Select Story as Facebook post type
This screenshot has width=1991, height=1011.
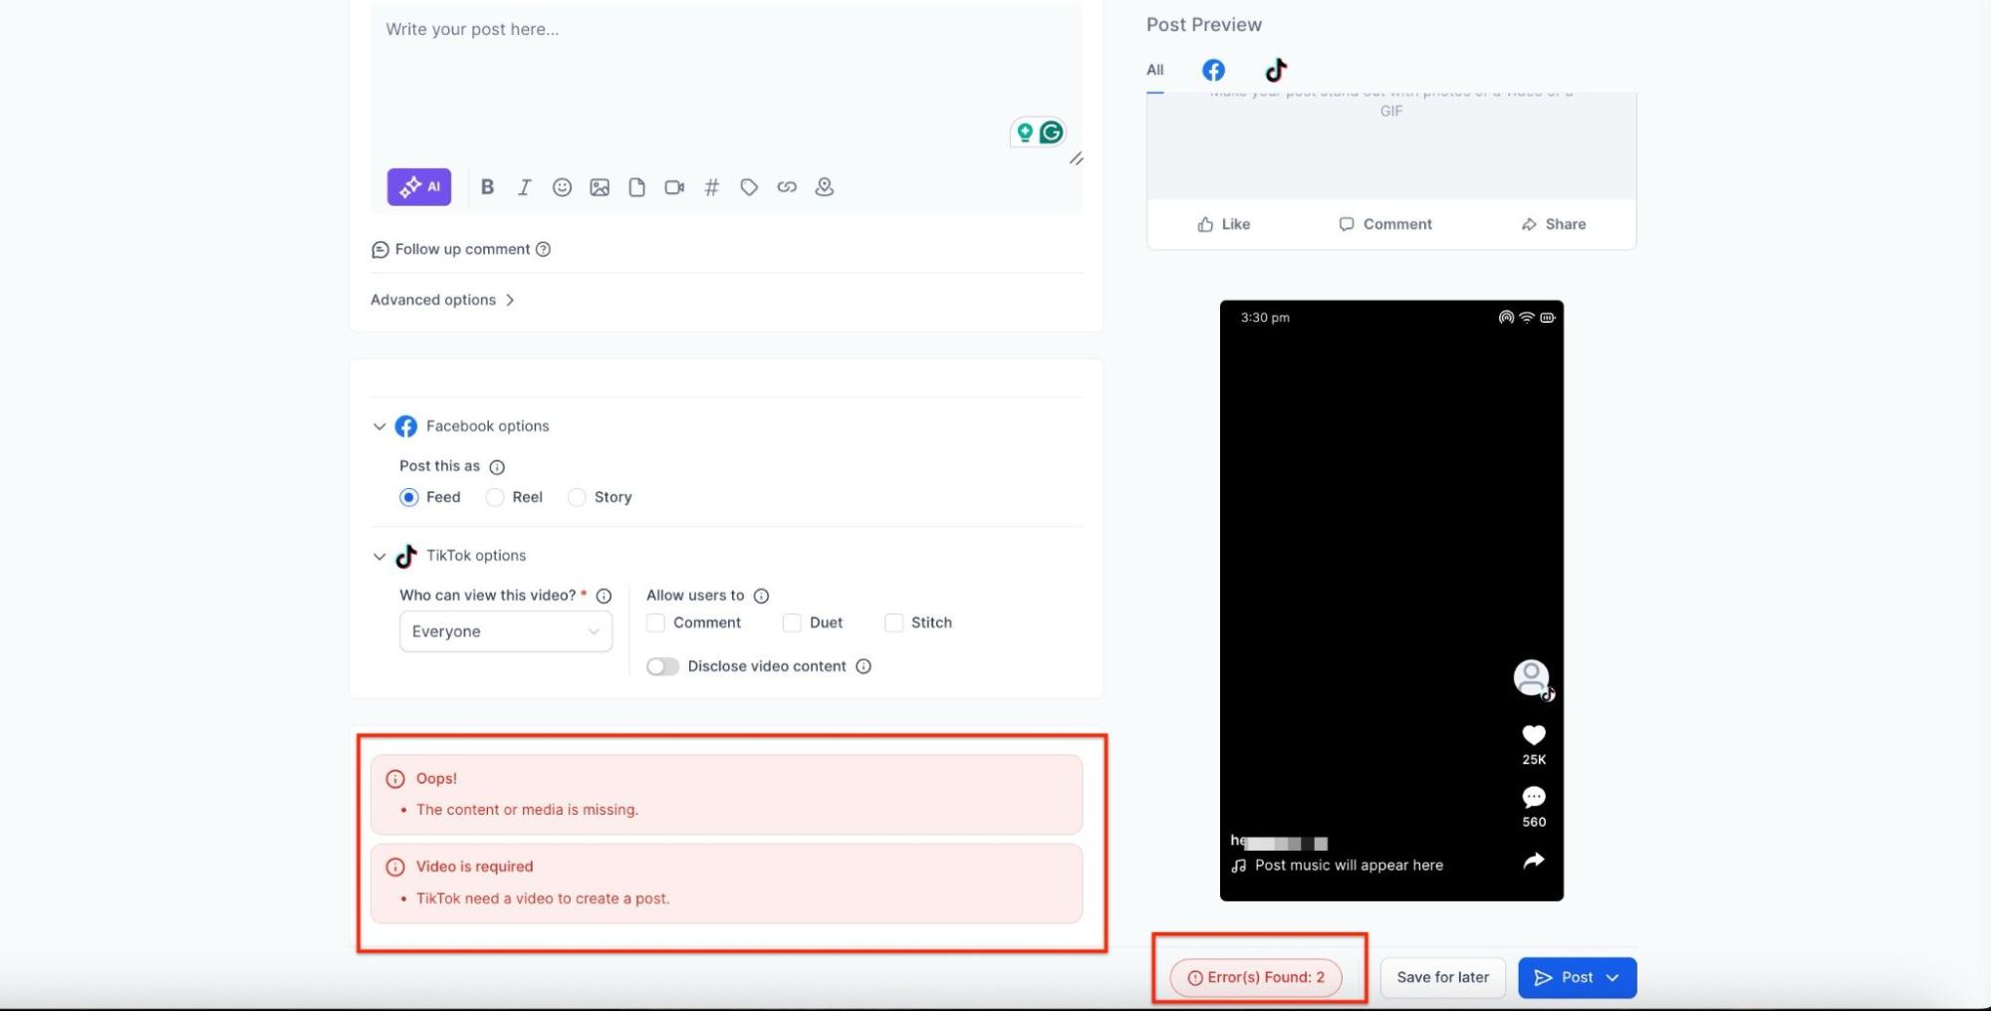tap(577, 497)
